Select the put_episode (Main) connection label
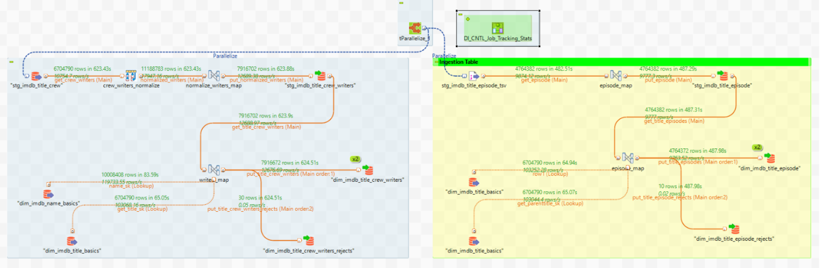 (668, 80)
